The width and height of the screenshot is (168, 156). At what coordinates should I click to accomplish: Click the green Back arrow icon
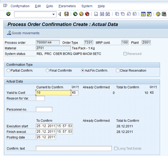coord(75,14)
